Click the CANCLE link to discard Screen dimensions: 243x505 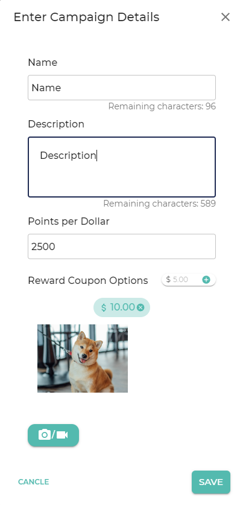click(x=33, y=482)
